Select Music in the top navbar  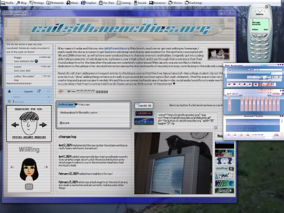tap(72, 3)
